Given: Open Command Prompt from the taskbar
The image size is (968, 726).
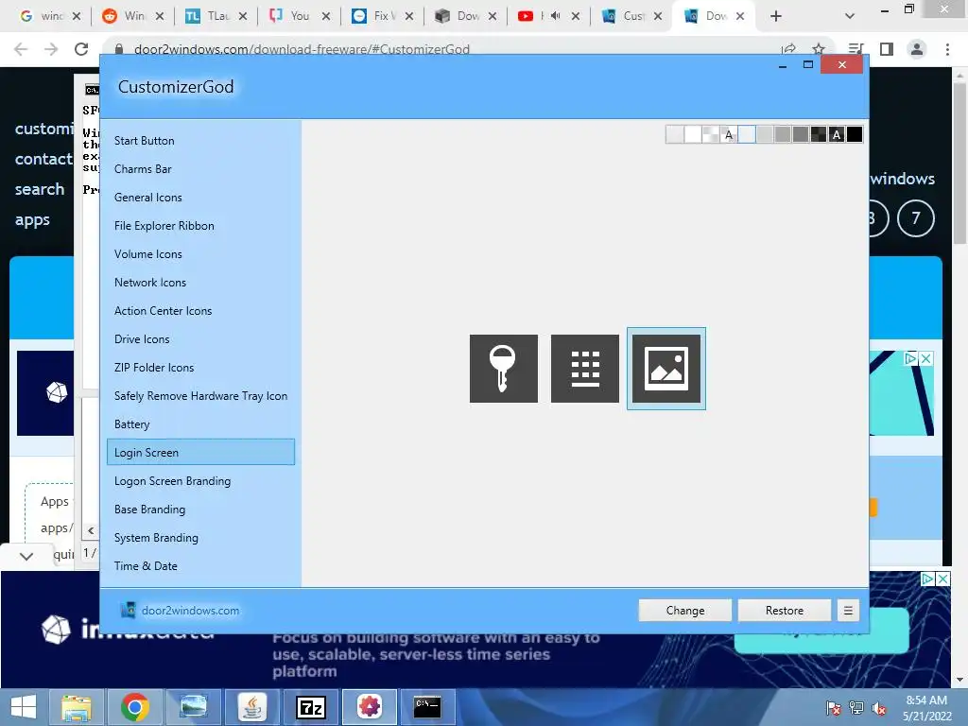Looking at the screenshot, I should click(x=427, y=707).
